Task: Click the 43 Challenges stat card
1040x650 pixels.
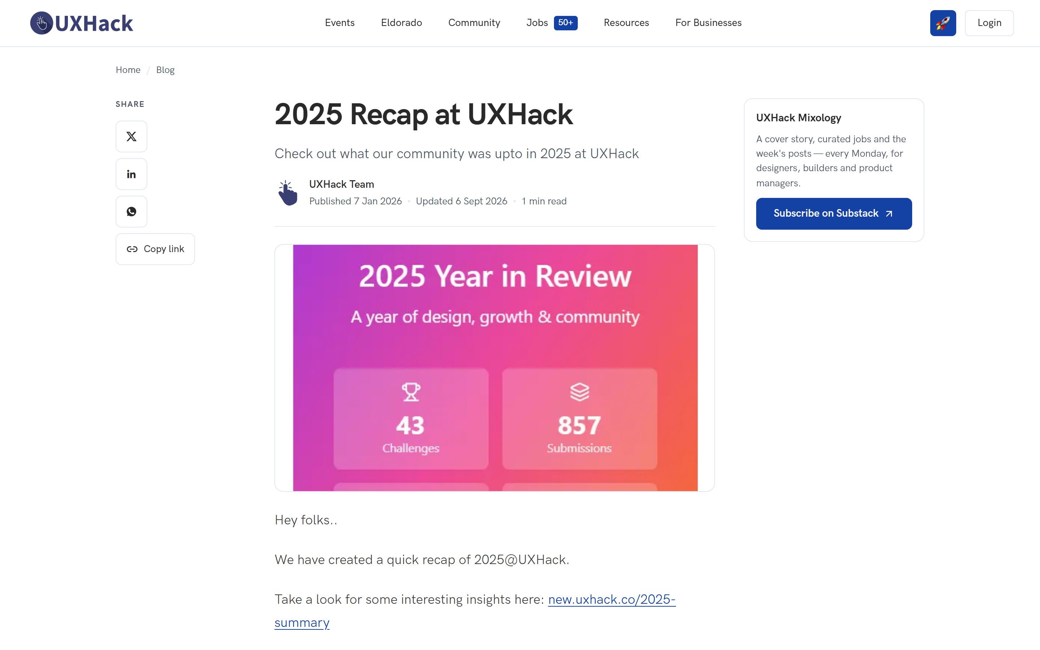Action: 411,419
